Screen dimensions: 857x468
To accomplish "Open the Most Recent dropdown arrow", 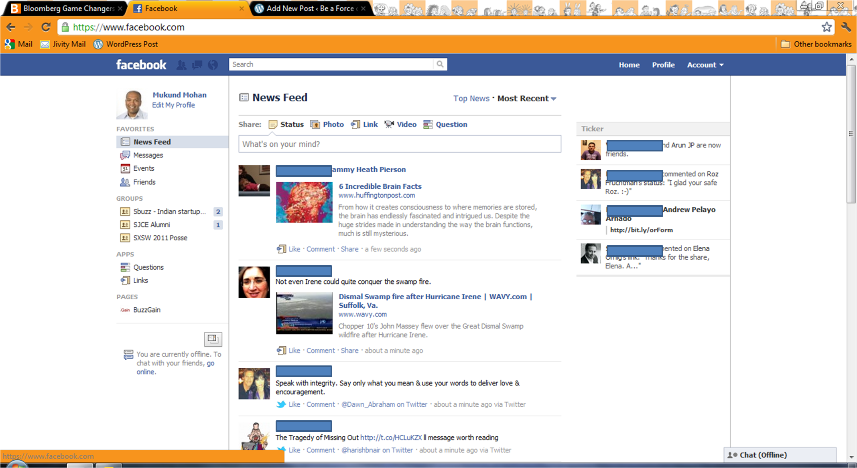I will pyautogui.click(x=554, y=99).
